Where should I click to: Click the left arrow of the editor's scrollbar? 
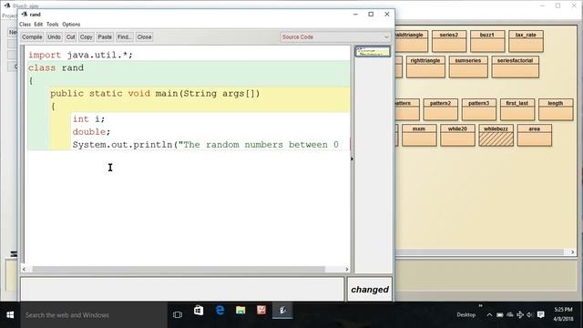(24, 269)
